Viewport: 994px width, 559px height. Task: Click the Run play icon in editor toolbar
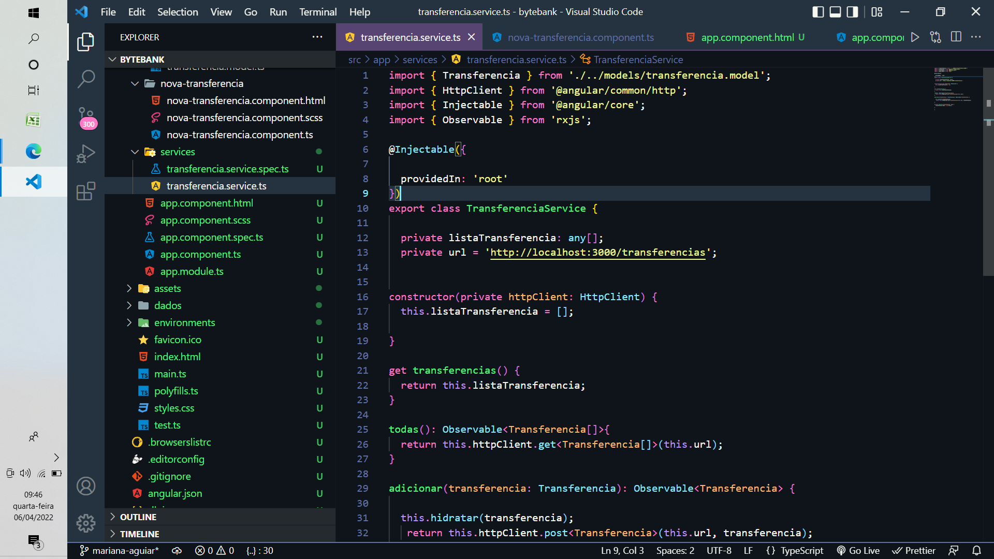[915, 37]
